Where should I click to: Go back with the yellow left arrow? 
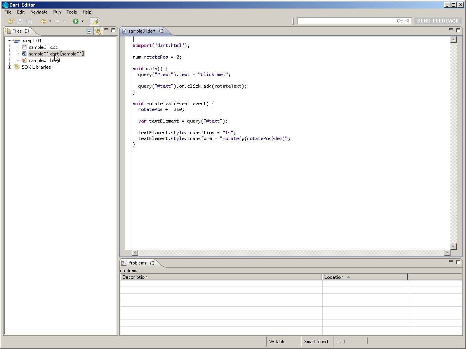click(x=43, y=21)
